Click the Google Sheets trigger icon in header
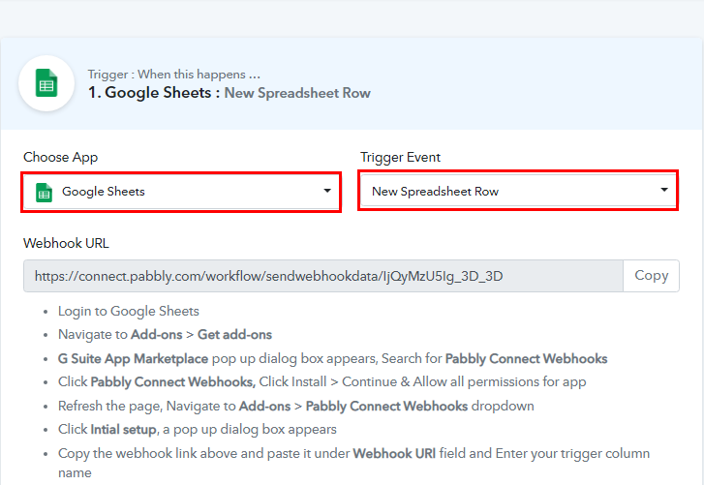 [46, 83]
